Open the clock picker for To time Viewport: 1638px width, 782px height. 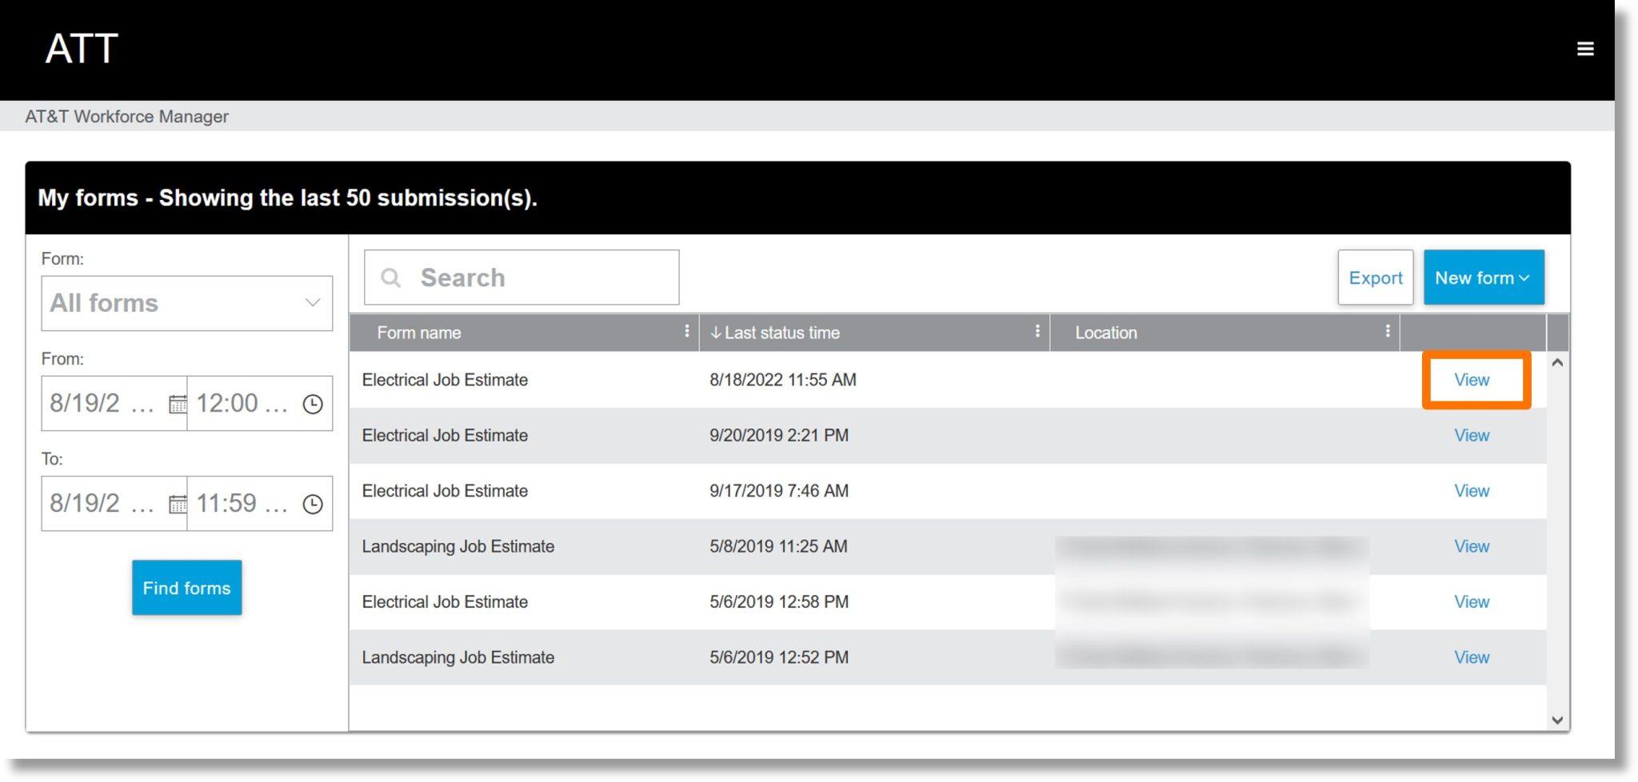click(314, 504)
